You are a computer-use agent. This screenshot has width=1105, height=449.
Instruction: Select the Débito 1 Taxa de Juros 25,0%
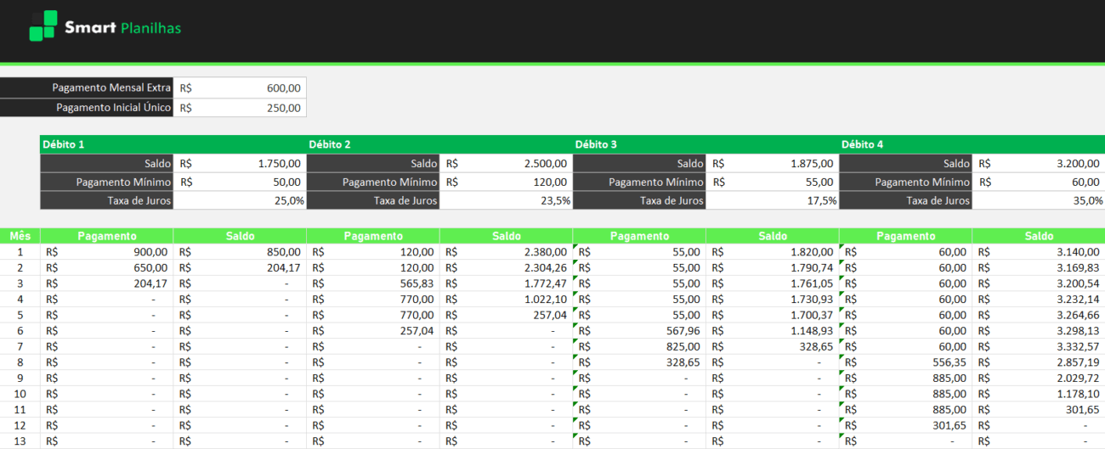pos(240,201)
